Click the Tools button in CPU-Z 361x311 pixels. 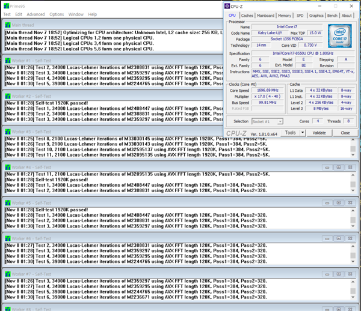[291, 133]
